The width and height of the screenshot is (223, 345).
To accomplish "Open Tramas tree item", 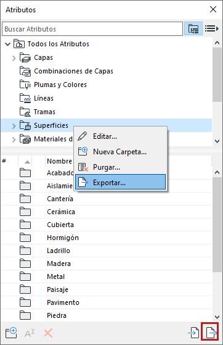I will pos(44,112).
